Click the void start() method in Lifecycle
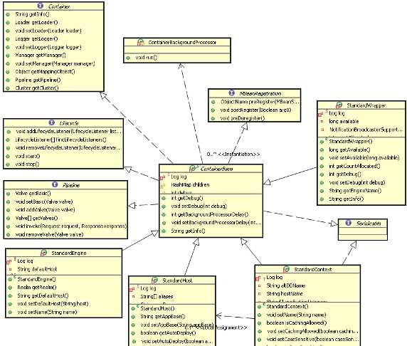The image size is (407, 346). (28, 156)
